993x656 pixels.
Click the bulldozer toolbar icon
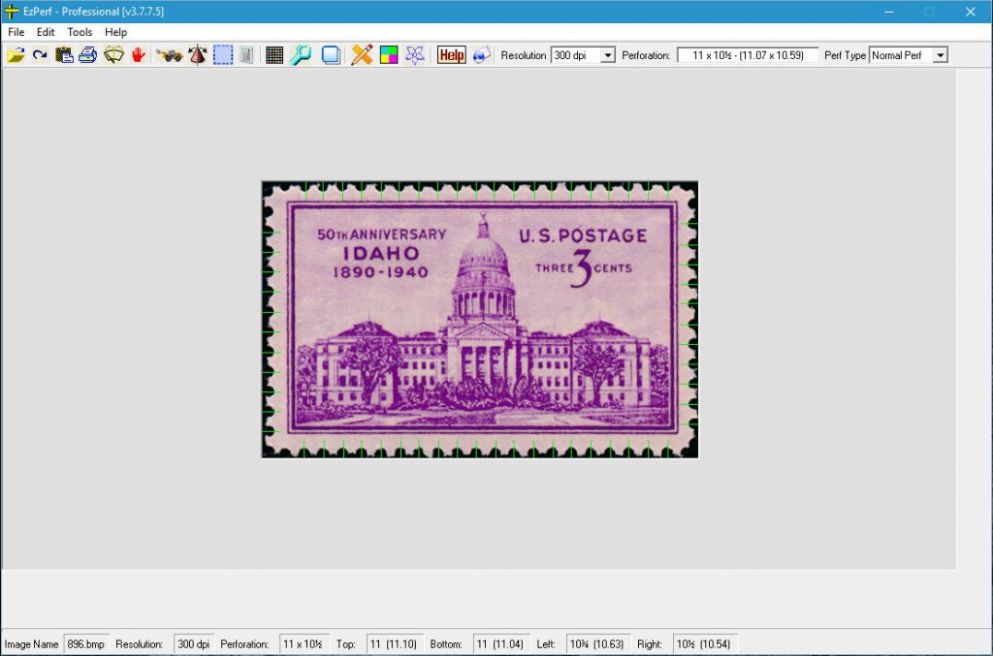pos(167,55)
